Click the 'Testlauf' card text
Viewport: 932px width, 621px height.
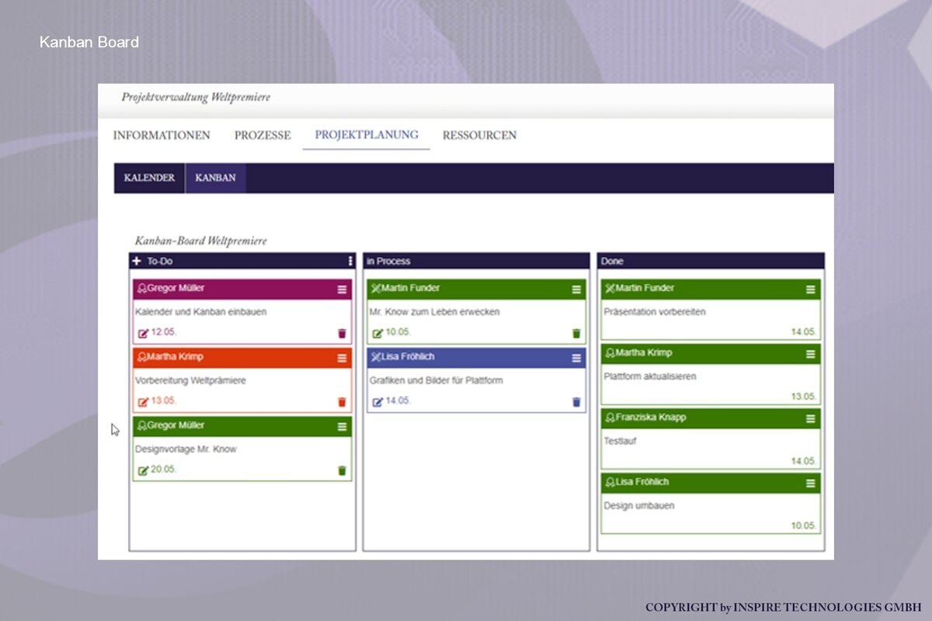[621, 441]
